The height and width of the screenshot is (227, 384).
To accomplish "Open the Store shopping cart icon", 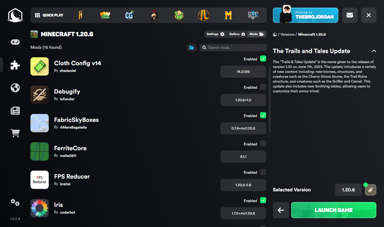I will point(15,133).
